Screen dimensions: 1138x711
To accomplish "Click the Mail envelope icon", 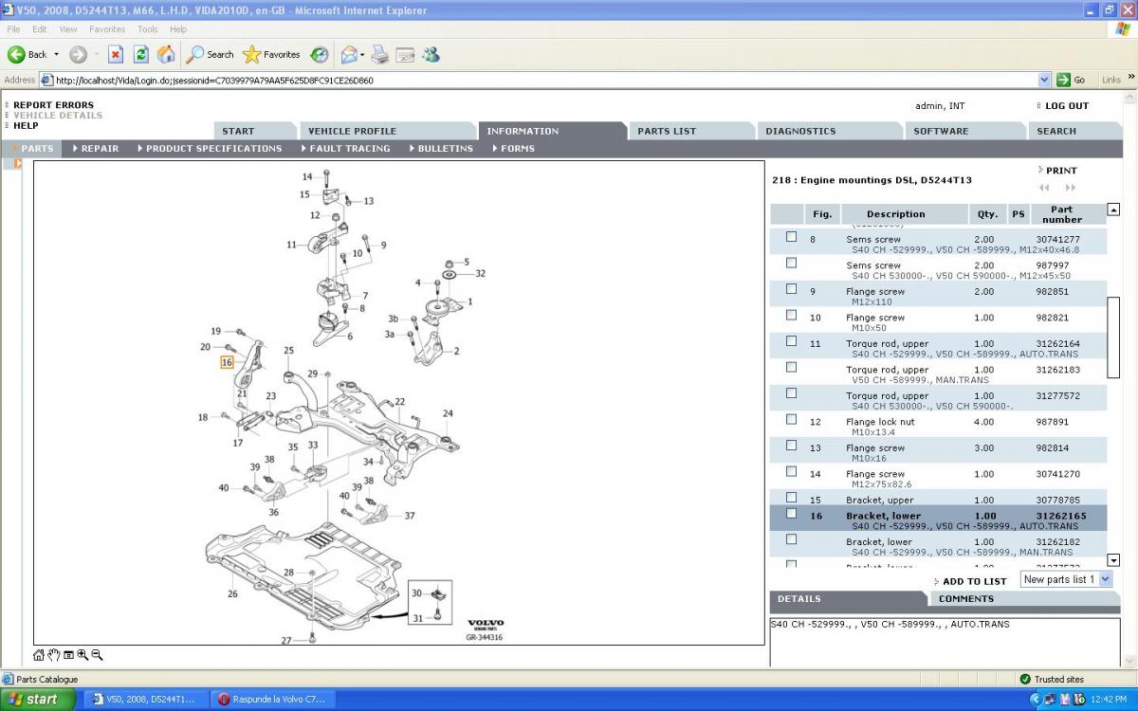I will click(349, 54).
